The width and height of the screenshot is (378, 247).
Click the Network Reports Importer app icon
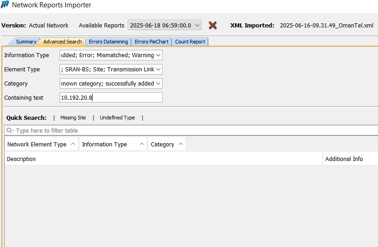coord(5,5)
